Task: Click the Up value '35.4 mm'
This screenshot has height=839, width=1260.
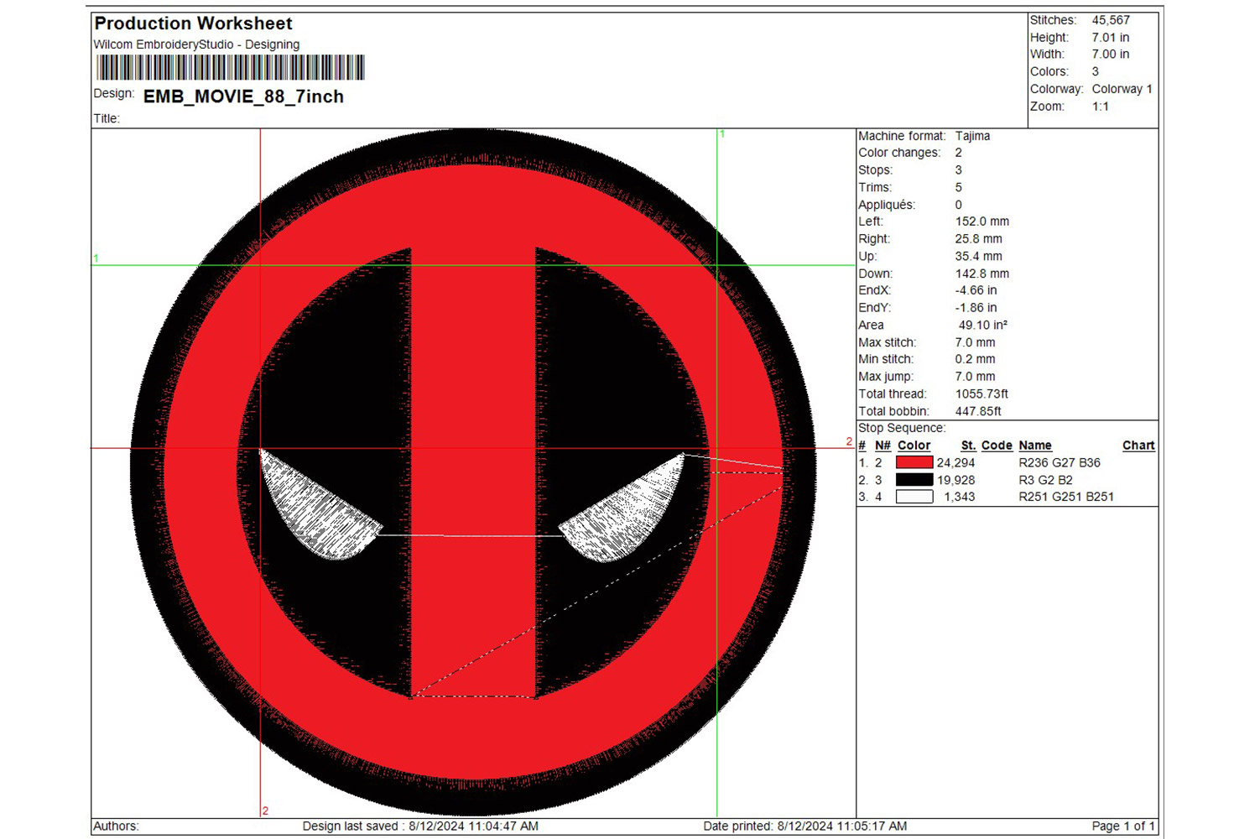Action: [978, 256]
